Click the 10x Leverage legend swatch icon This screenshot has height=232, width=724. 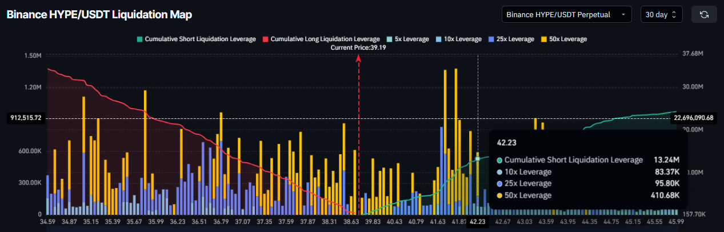438,39
